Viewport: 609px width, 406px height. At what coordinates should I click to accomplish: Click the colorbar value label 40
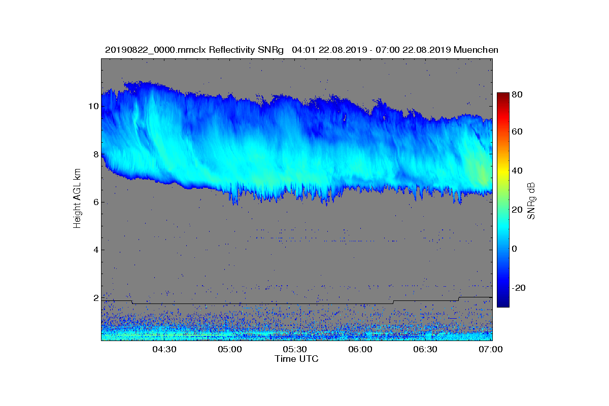coord(518,171)
